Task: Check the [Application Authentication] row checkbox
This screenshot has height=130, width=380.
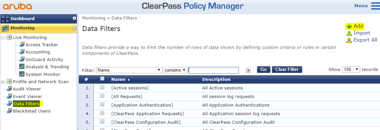Action: [x=102, y=104]
